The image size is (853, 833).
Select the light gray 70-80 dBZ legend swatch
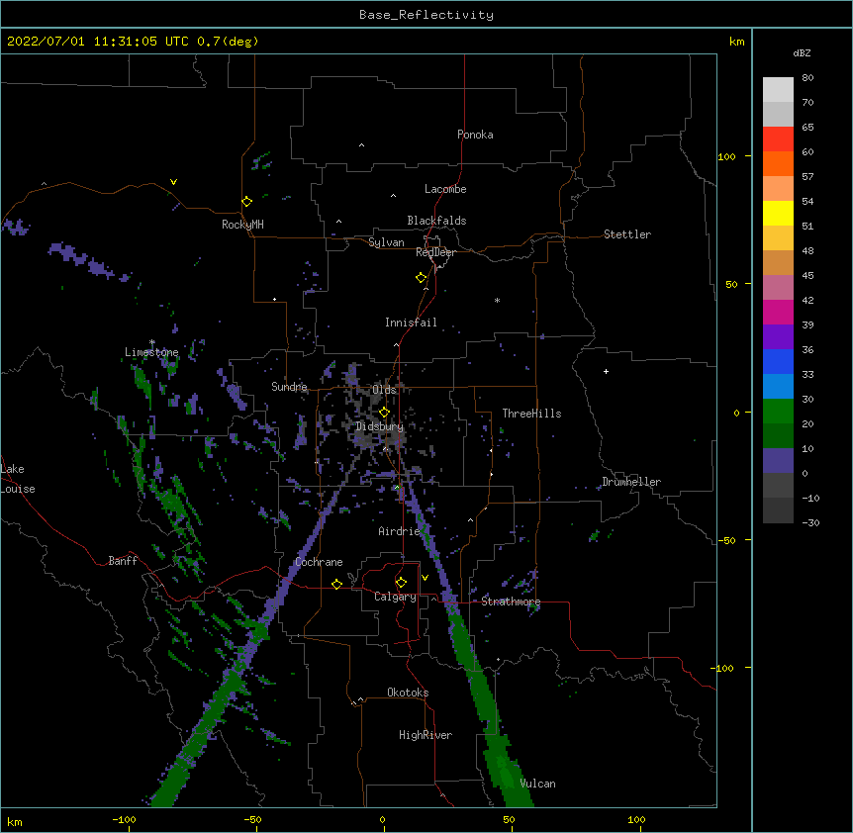tap(778, 90)
